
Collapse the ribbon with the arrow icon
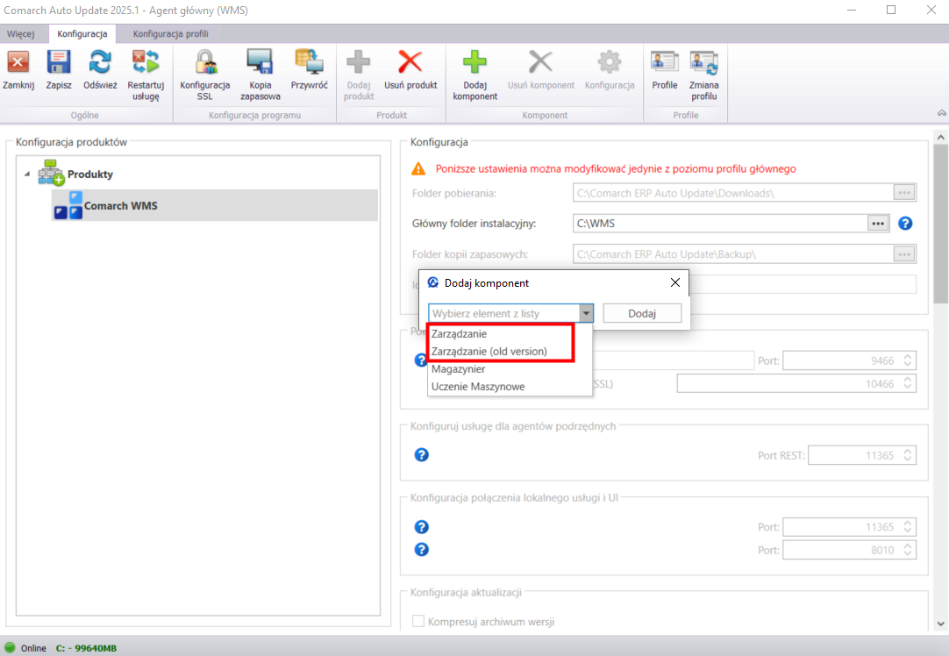point(942,113)
